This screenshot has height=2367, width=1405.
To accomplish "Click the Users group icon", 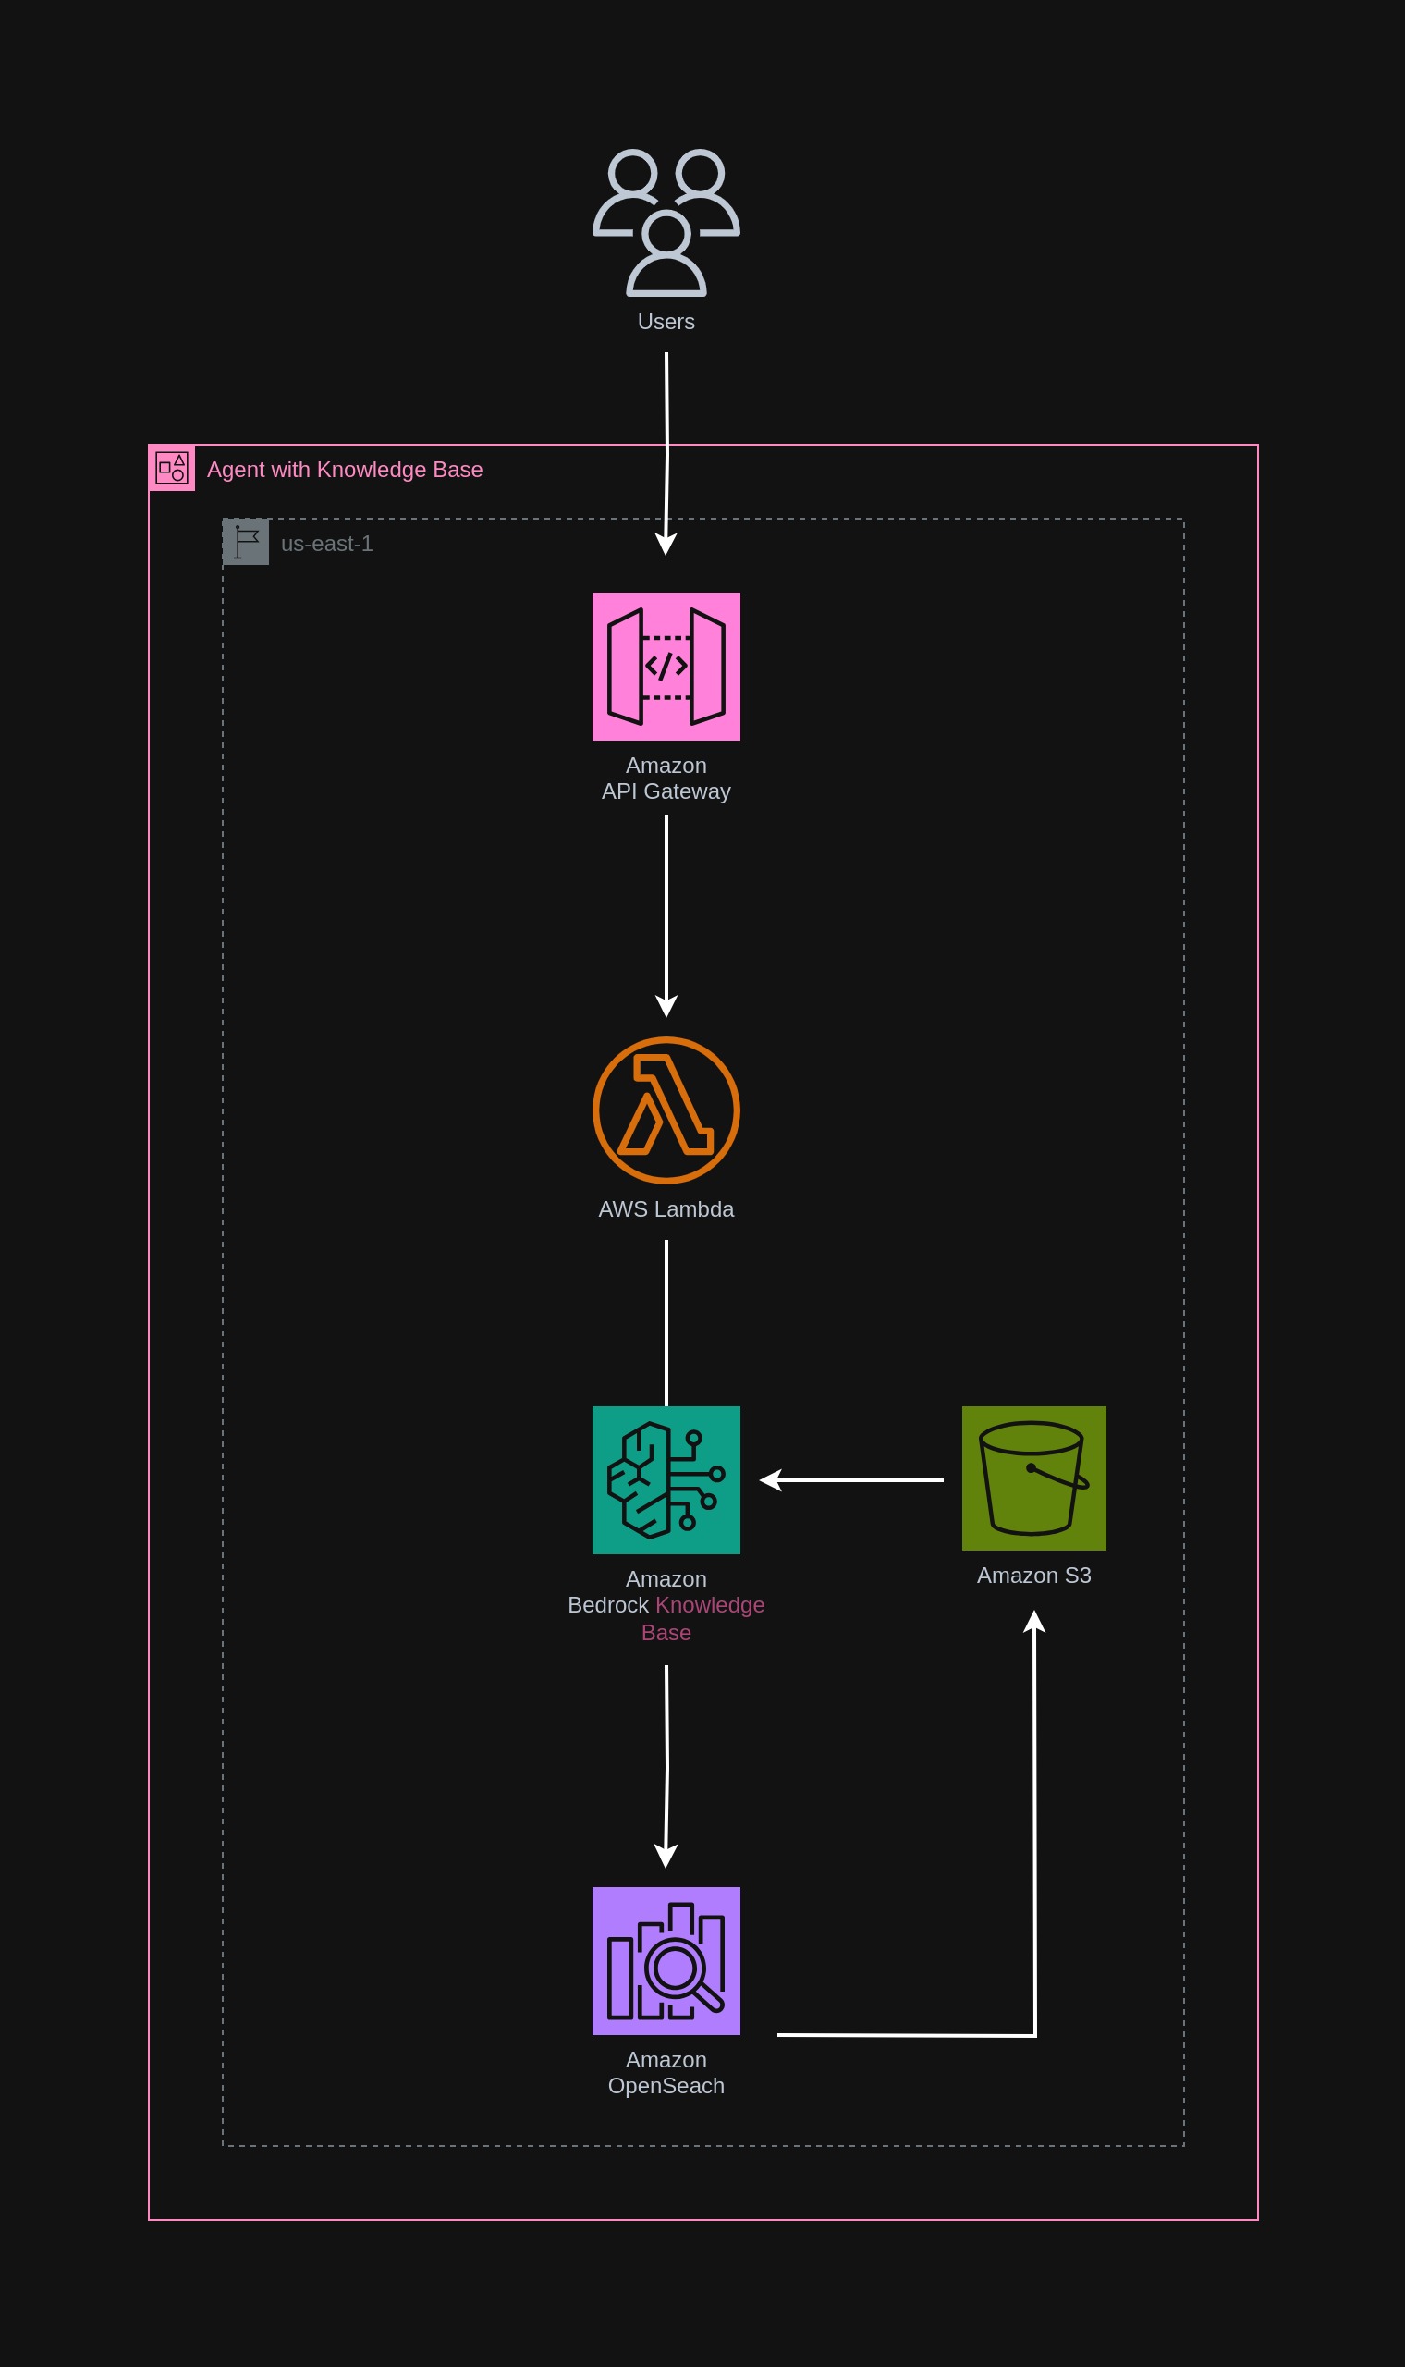I will (x=666, y=223).
